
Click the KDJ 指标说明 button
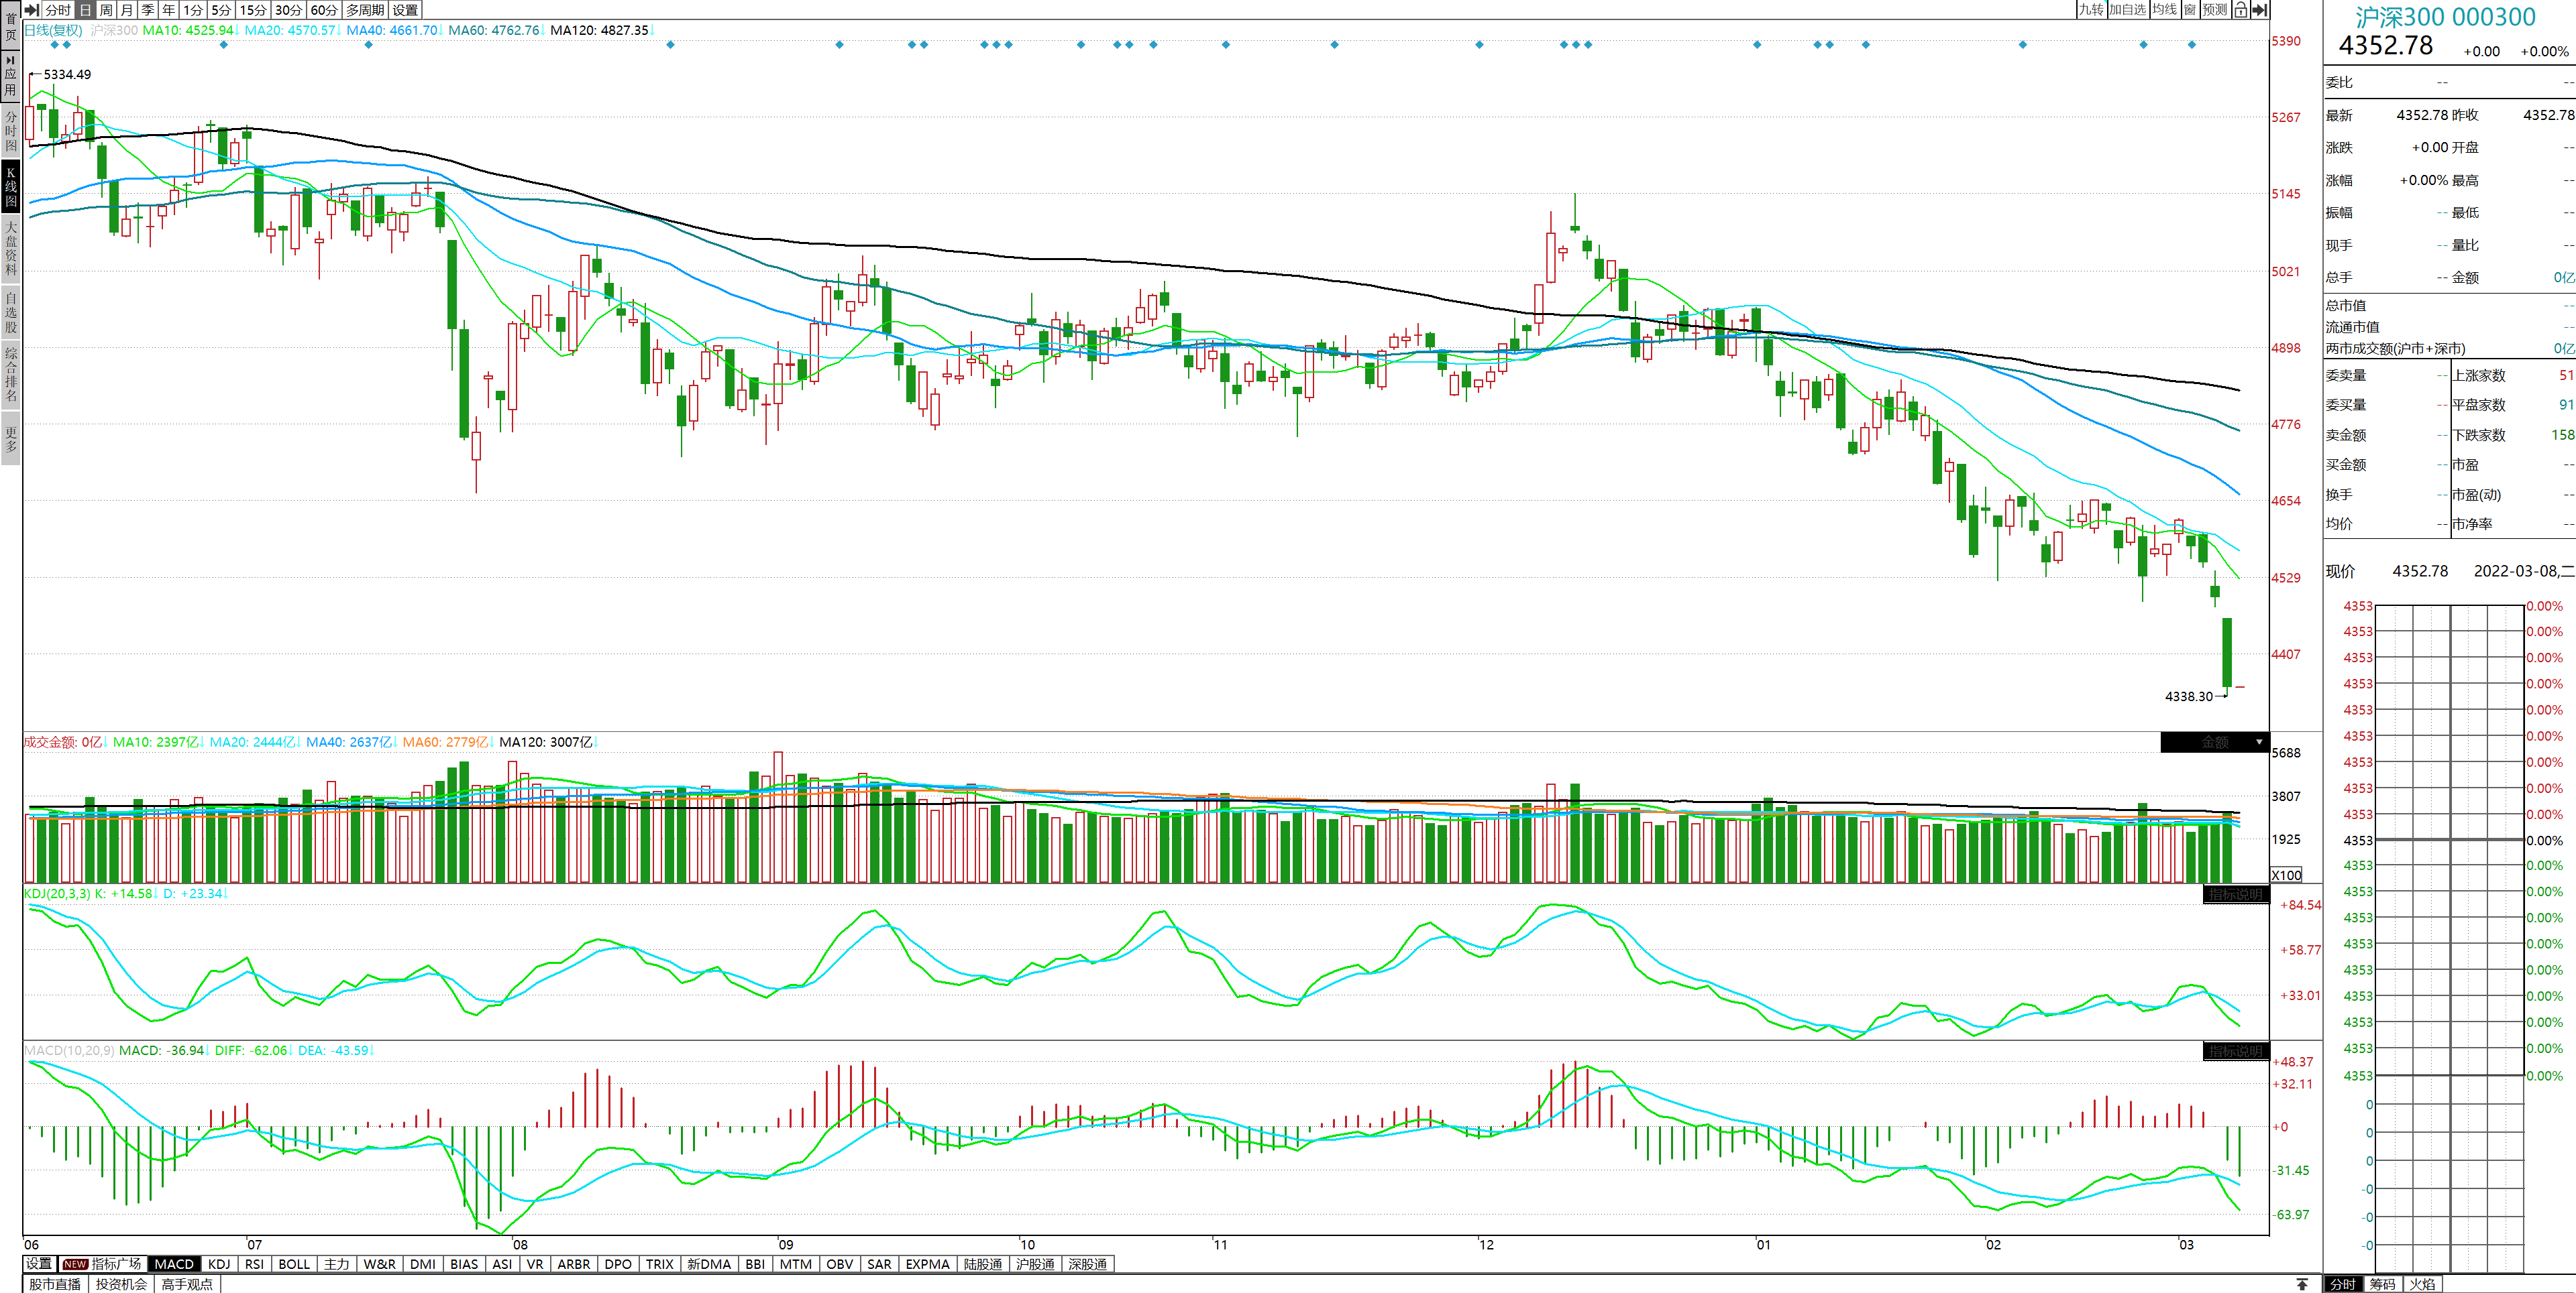click(2236, 894)
